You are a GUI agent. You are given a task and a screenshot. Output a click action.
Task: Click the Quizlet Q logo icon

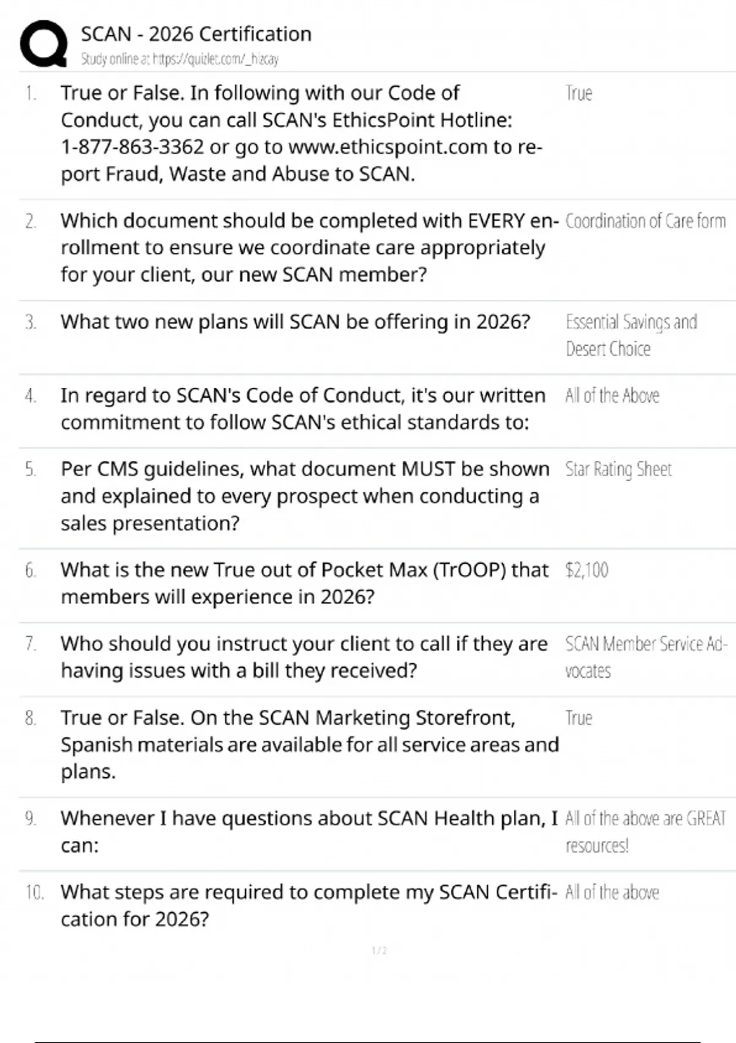44,44
